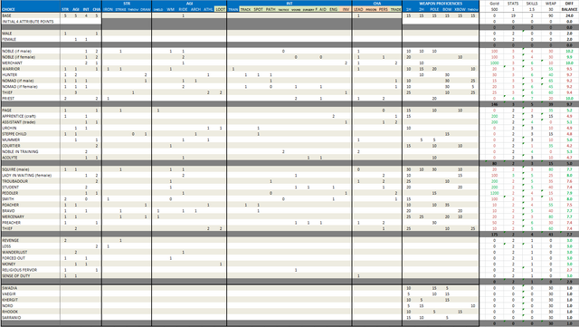Click the POLE weapon column header
Screen dimensions: 579x327
pos(434,9)
